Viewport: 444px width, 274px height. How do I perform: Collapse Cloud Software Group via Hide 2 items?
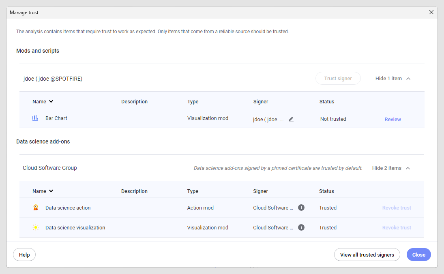pos(391,168)
